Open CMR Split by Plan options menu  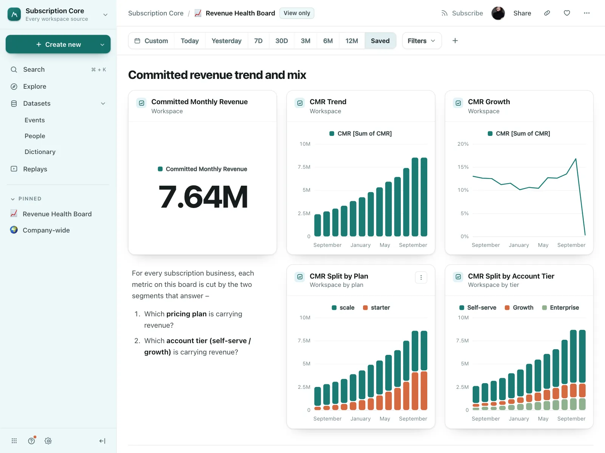pyautogui.click(x=421, y=277)
